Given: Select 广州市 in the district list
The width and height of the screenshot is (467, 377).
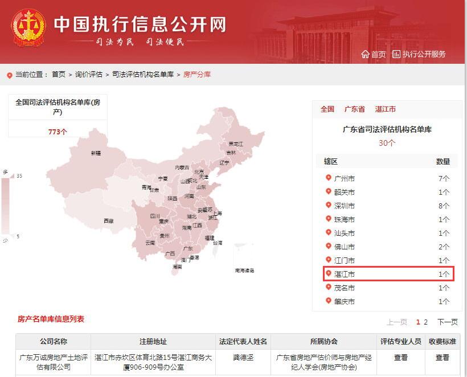Looking at the screenshot, I should pos(345,179).
